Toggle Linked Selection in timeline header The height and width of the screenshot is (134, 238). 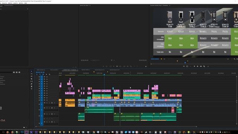pyautogui.click(x=43, y=74)
